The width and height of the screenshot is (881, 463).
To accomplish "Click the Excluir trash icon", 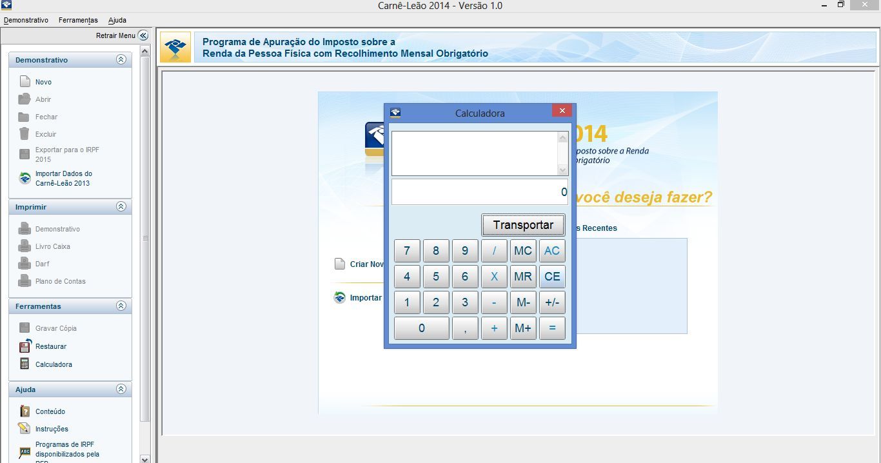I will click(24, 133).
